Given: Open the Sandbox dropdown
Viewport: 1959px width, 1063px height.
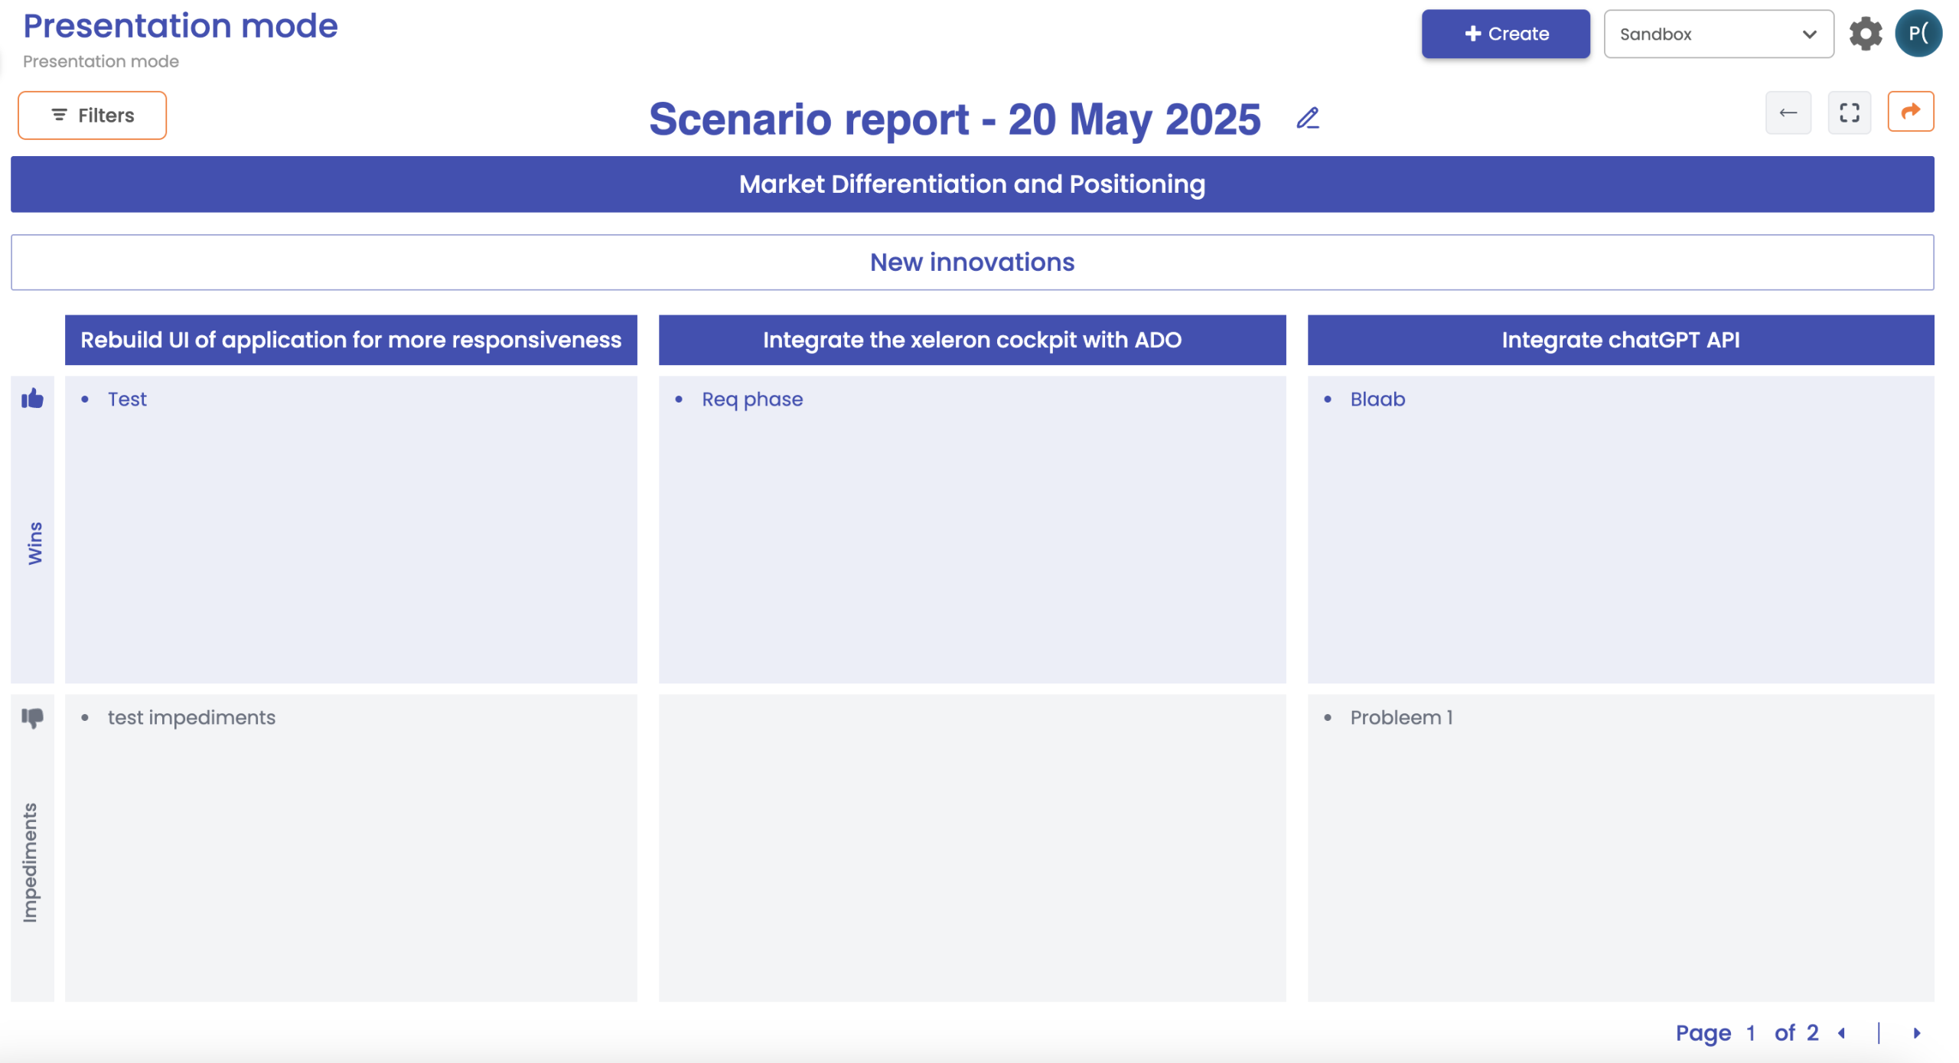Looking at the screenshot, I should (x=1718, y=34).
